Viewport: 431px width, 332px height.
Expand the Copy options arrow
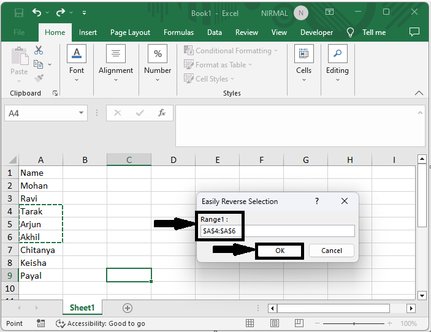pos(50,64)
